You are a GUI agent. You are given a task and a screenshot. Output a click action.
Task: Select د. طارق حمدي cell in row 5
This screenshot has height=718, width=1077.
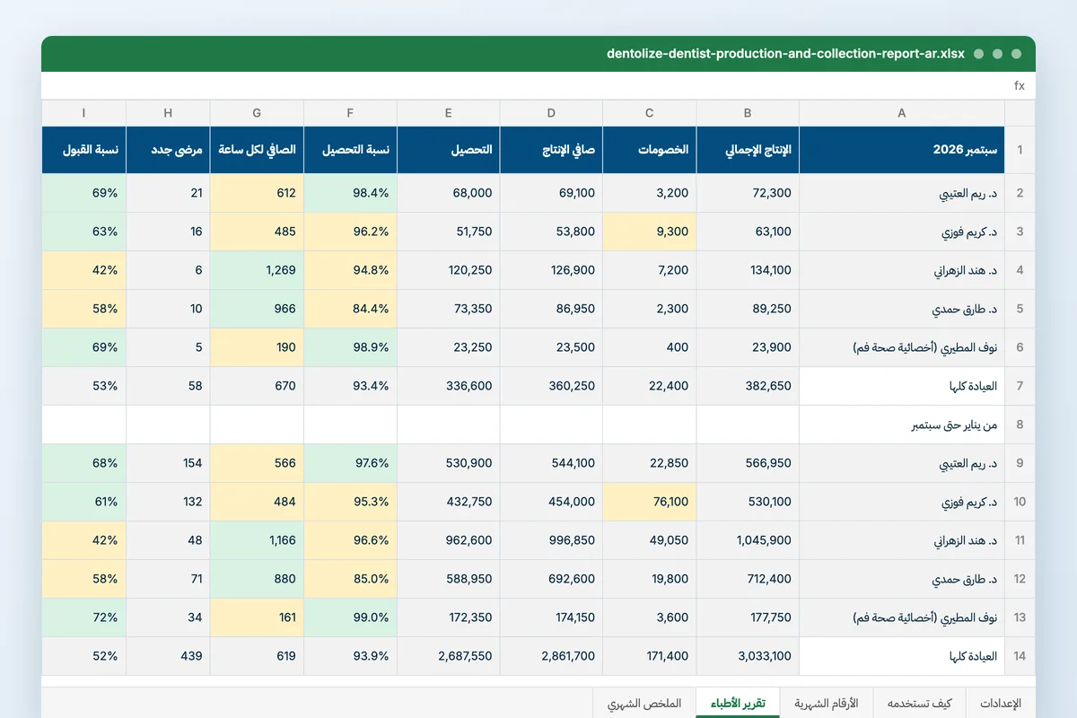point(902,309)
